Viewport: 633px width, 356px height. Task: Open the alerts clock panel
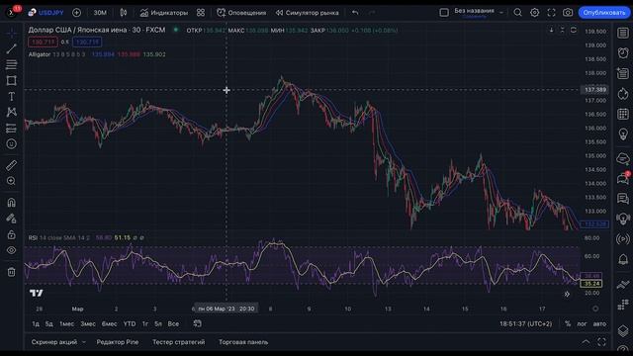point(623,52)
